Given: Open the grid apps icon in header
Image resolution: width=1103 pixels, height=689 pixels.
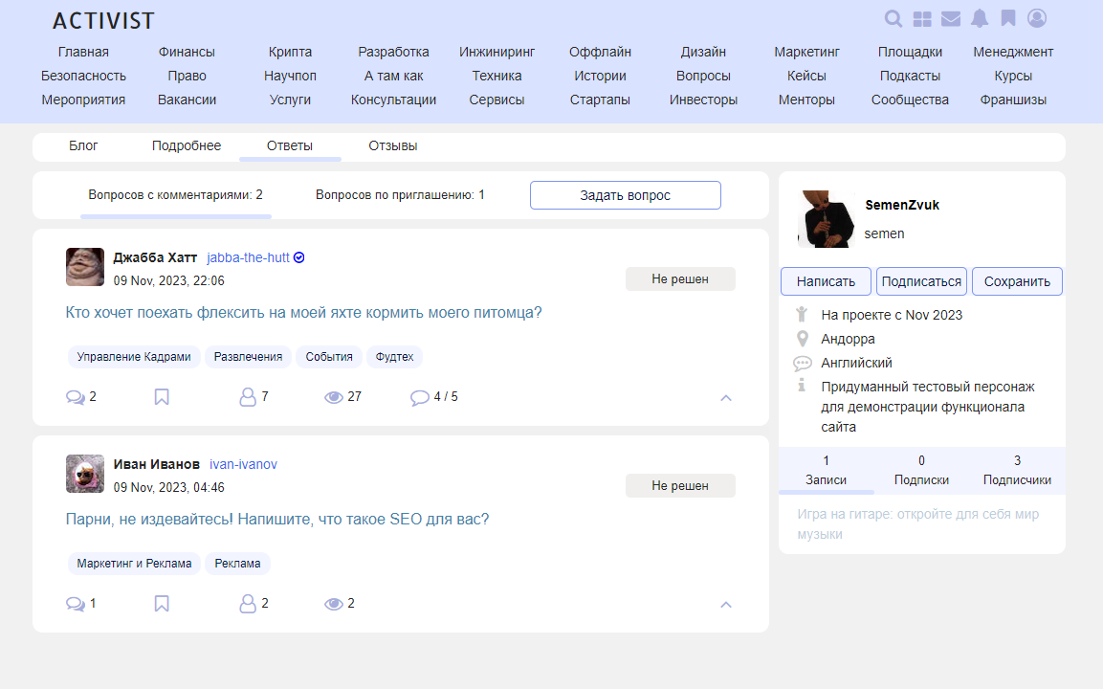Looking at the screenshot, I should point(922,18).
